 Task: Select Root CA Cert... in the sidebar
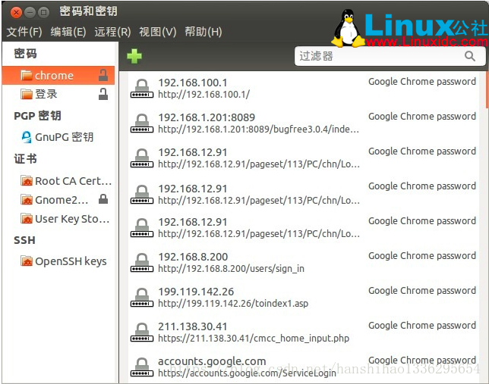58,181
